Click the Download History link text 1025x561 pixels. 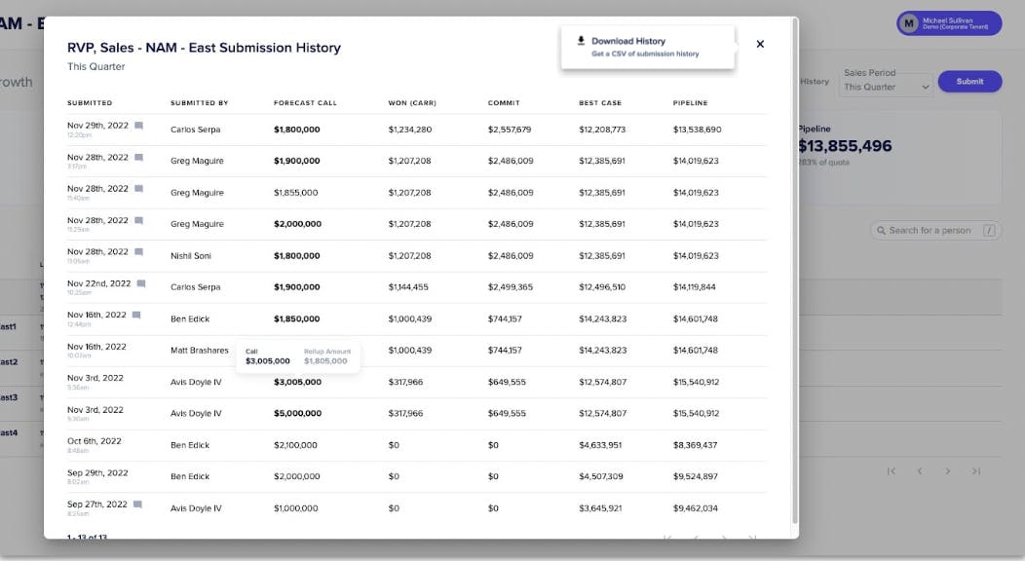[x=628, y=41]
